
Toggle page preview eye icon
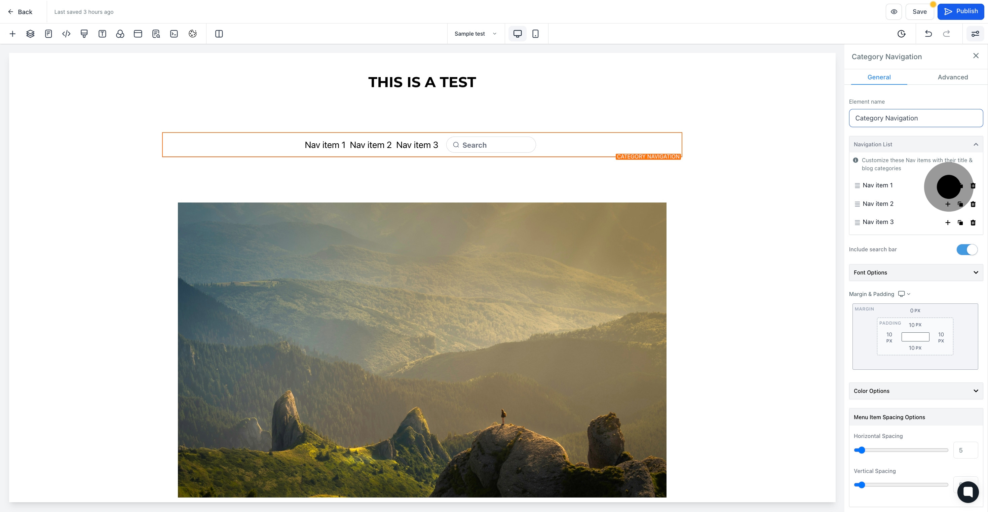(x=894, y=11)
